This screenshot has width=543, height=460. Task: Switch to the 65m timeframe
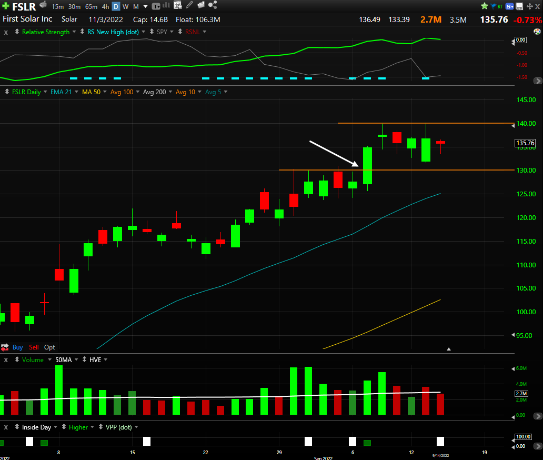tap(92, 7)
